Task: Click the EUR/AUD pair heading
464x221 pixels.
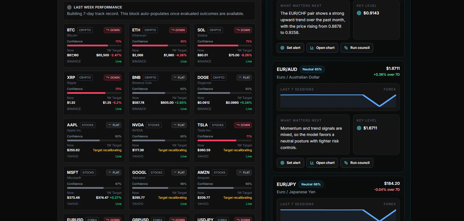Action: (x=287, y=70)
